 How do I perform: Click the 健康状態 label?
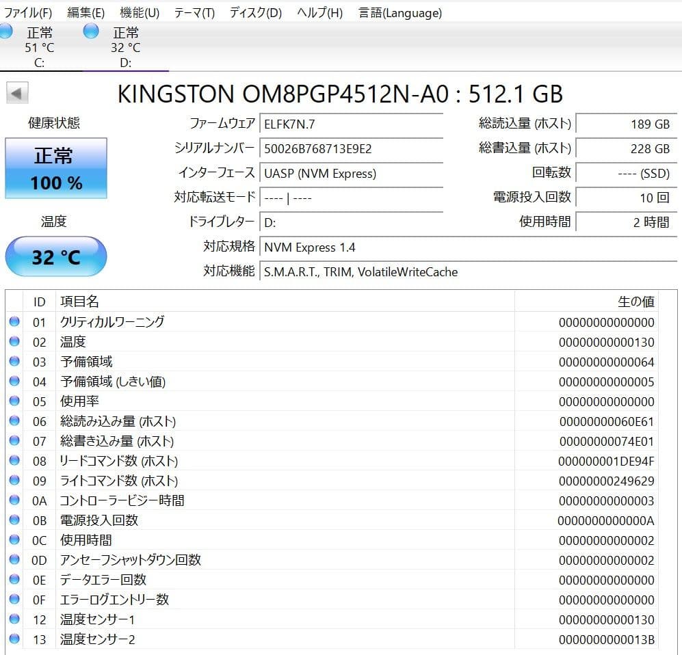54,123
